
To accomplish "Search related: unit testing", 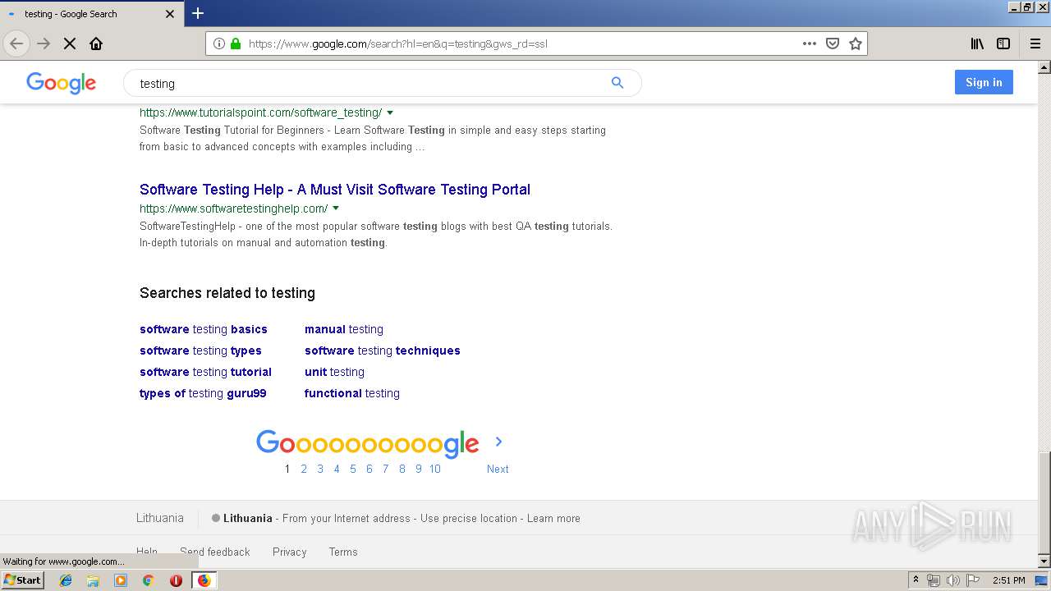I will click(334, 372).
